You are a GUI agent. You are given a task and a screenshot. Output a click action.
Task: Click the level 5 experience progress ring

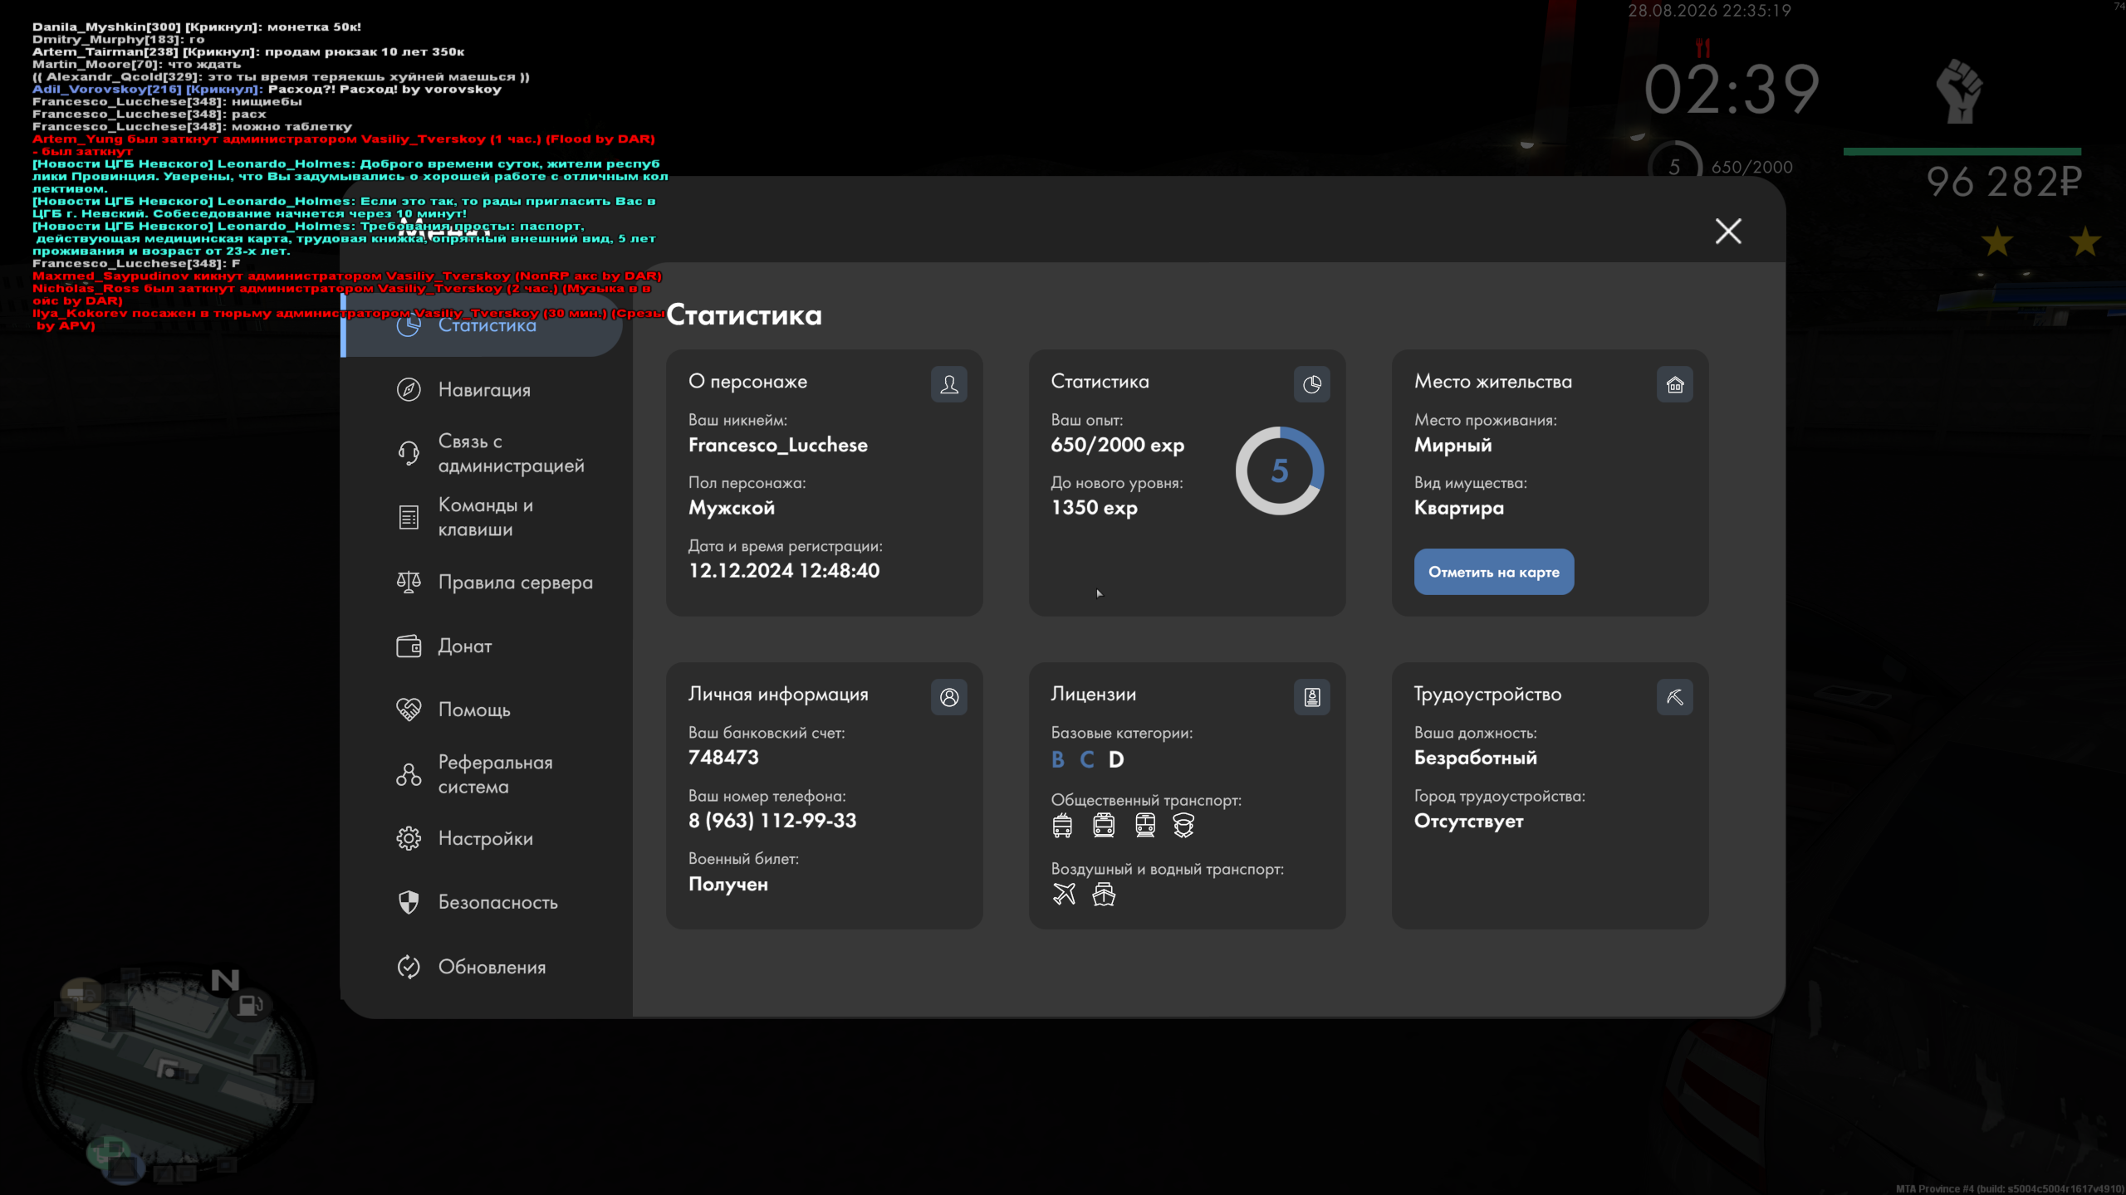1280,471
